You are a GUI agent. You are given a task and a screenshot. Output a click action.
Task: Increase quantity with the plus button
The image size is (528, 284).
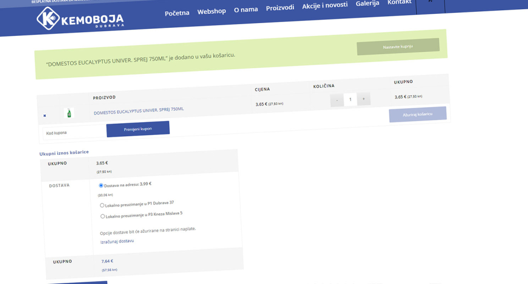point(363,99)
